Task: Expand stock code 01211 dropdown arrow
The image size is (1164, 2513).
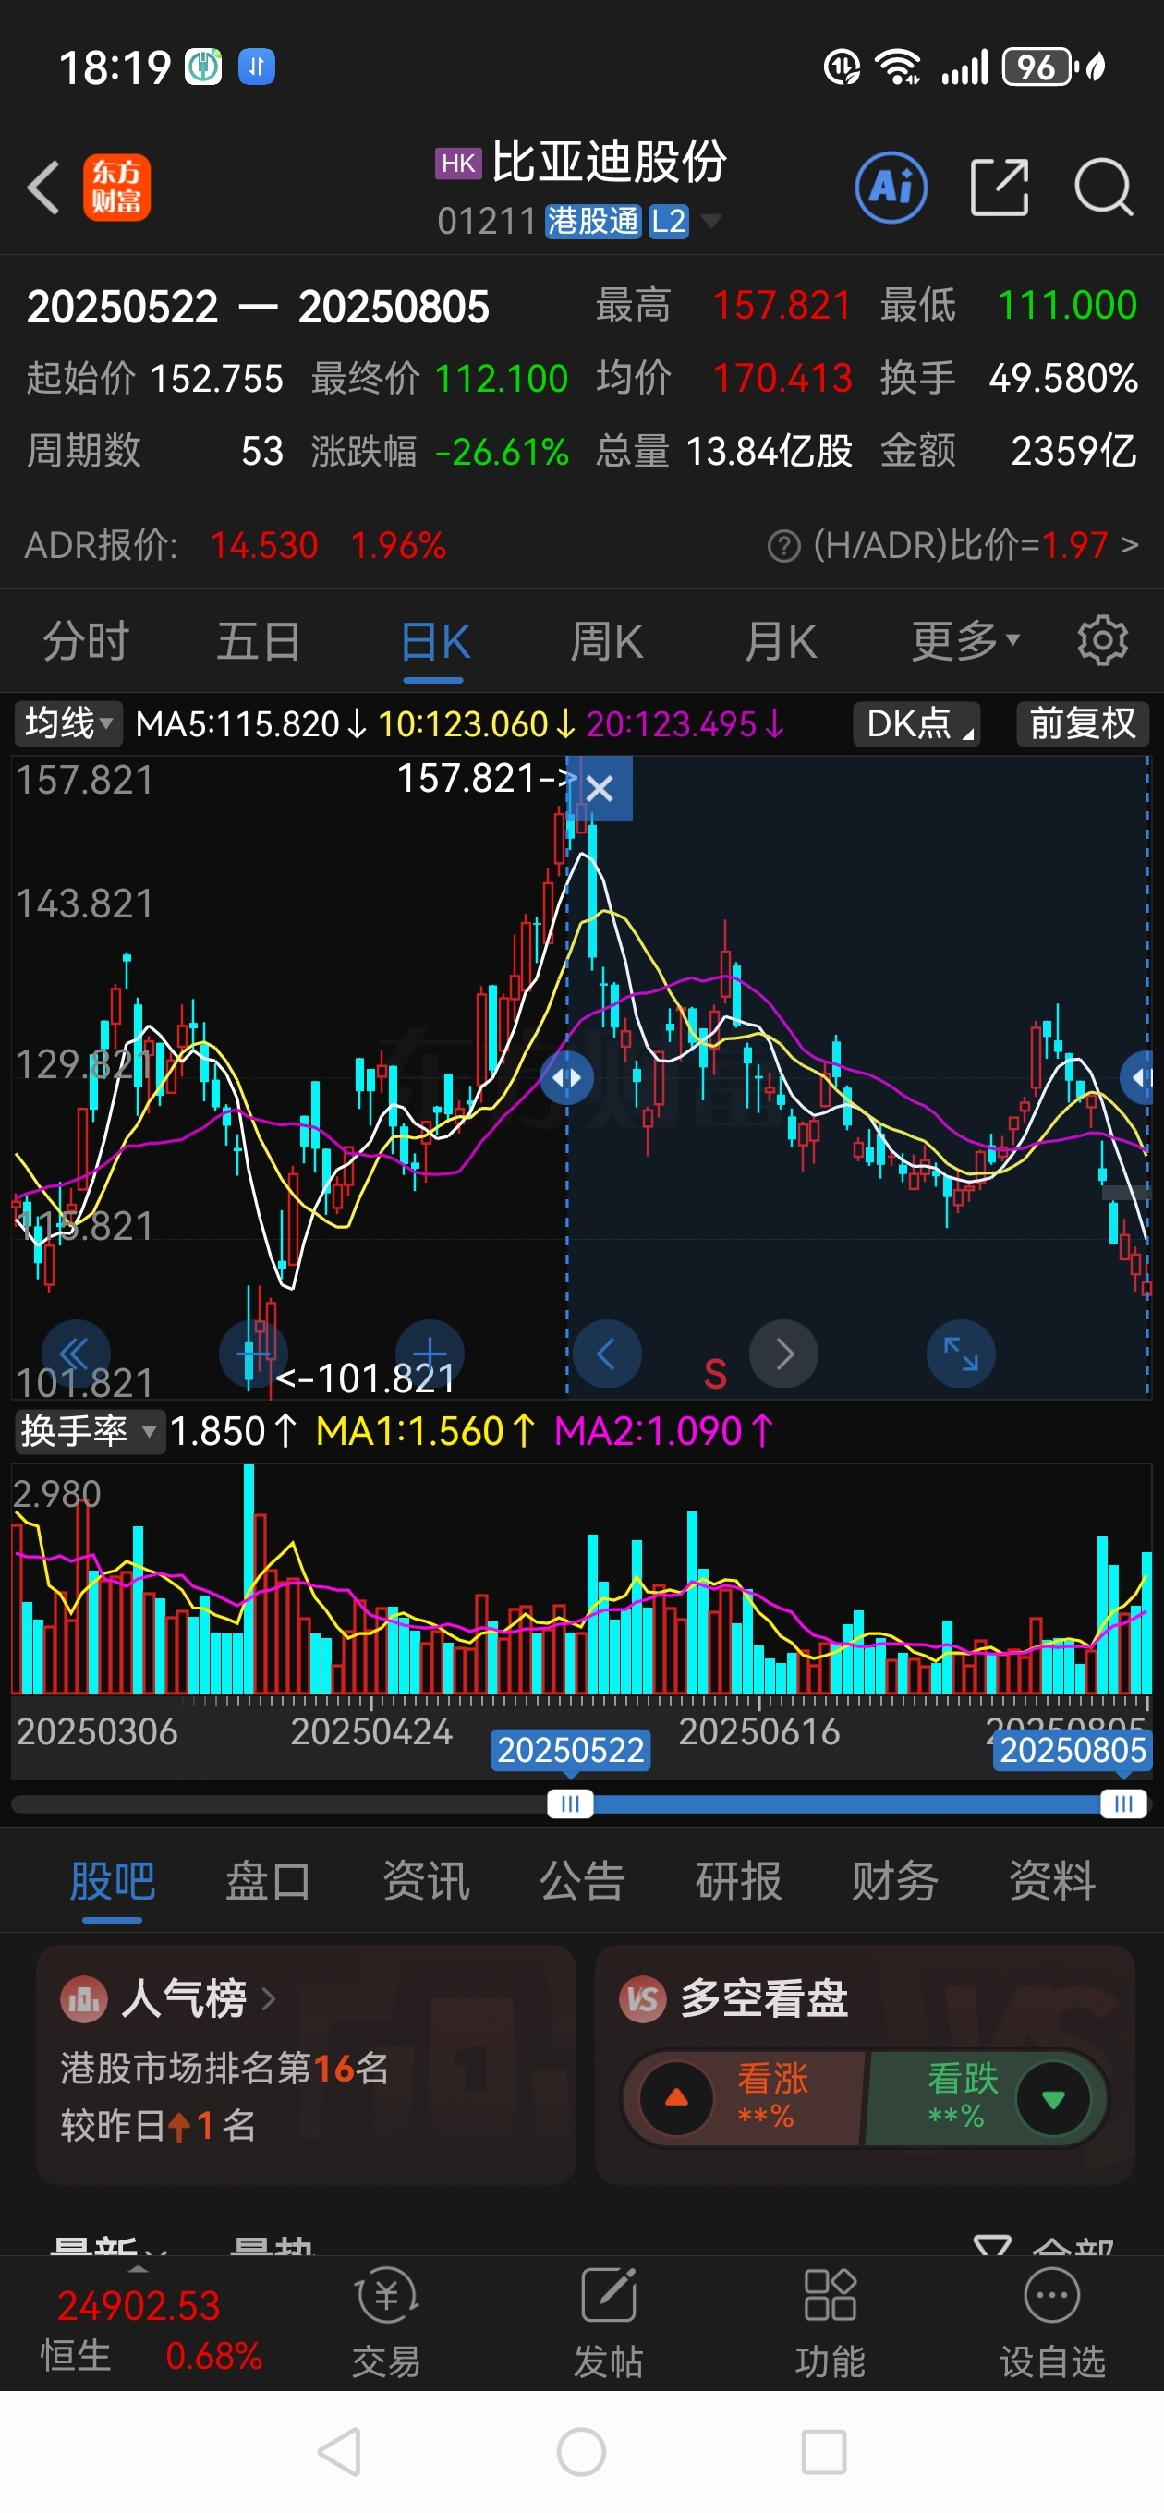Action: [x=711, y=221]
